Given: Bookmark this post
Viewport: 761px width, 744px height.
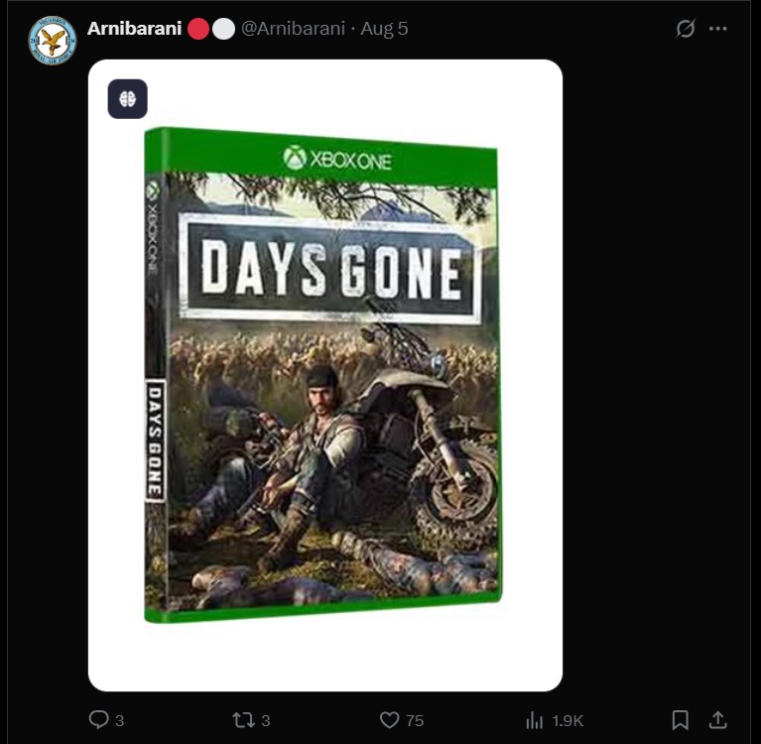Looking at the screenshot, I should coord(680,720).
